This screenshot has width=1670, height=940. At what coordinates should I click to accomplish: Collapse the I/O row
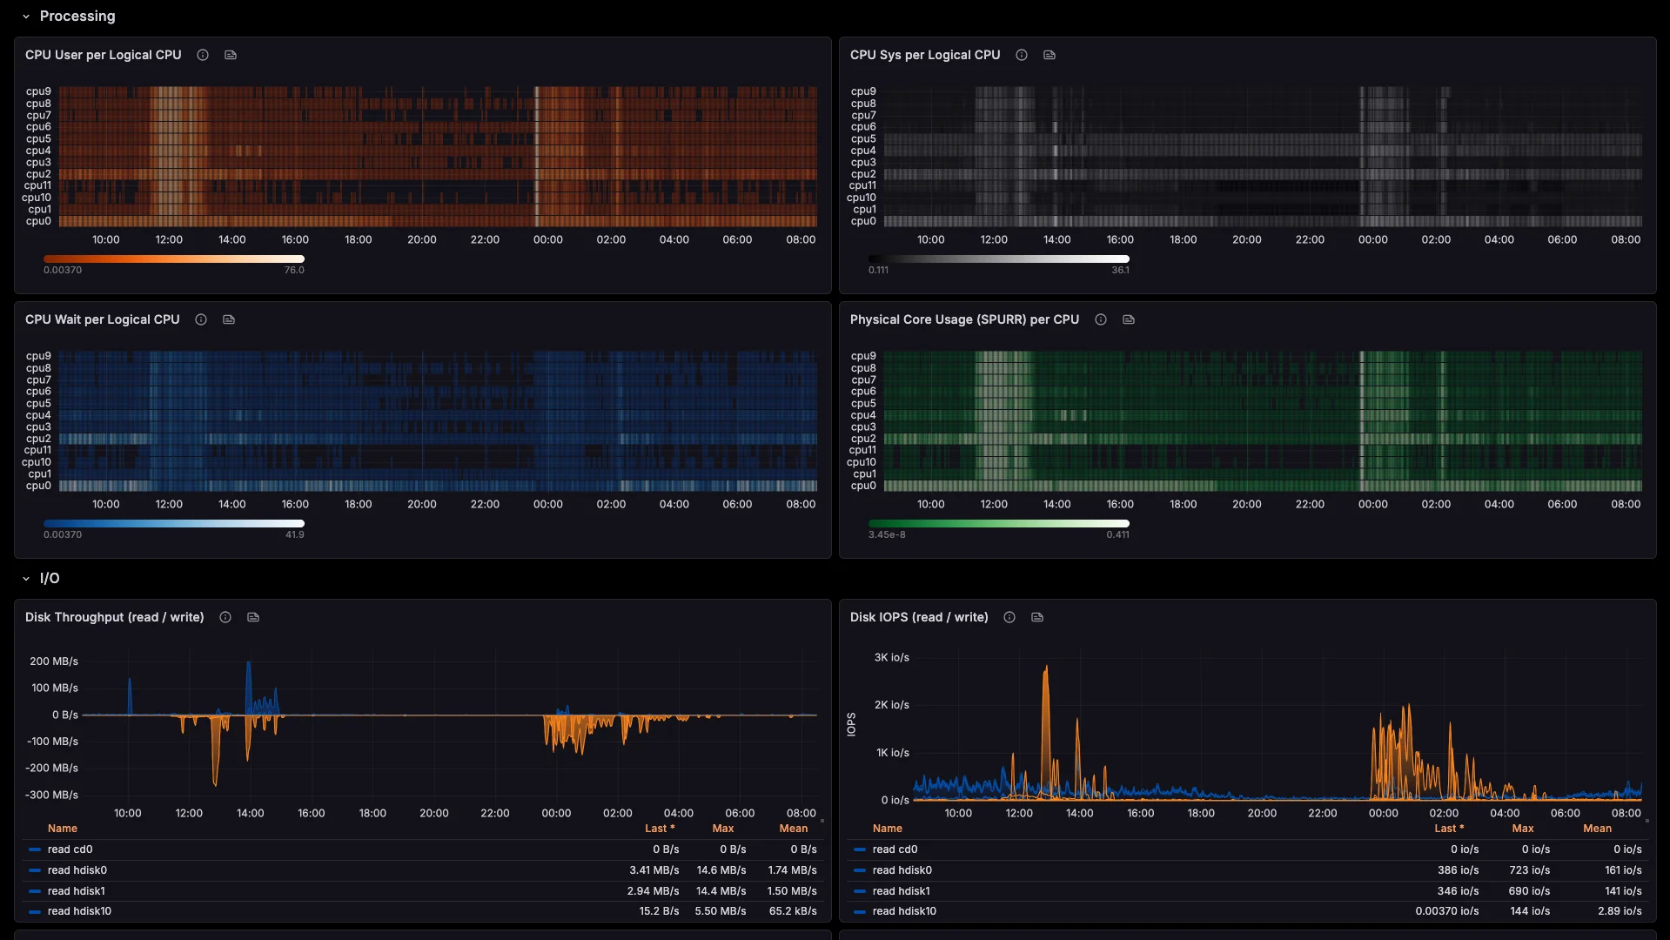pyautogui.click(x=50, y=577)
